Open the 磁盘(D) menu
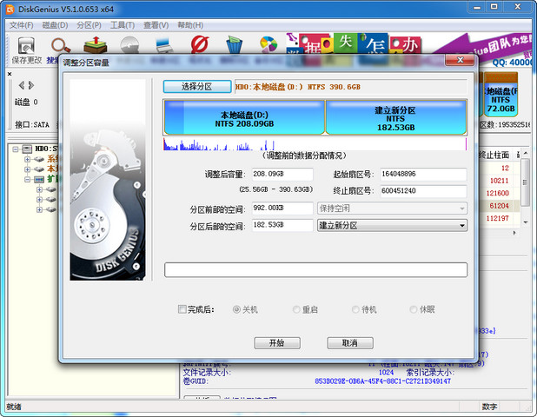This screenshot has height=417, width=537. tap(55, 25)
